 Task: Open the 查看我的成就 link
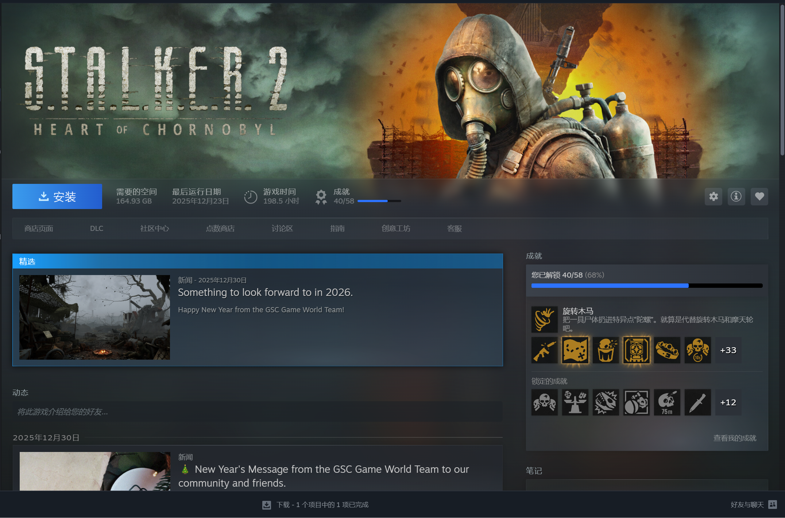(x=735, y=438)
